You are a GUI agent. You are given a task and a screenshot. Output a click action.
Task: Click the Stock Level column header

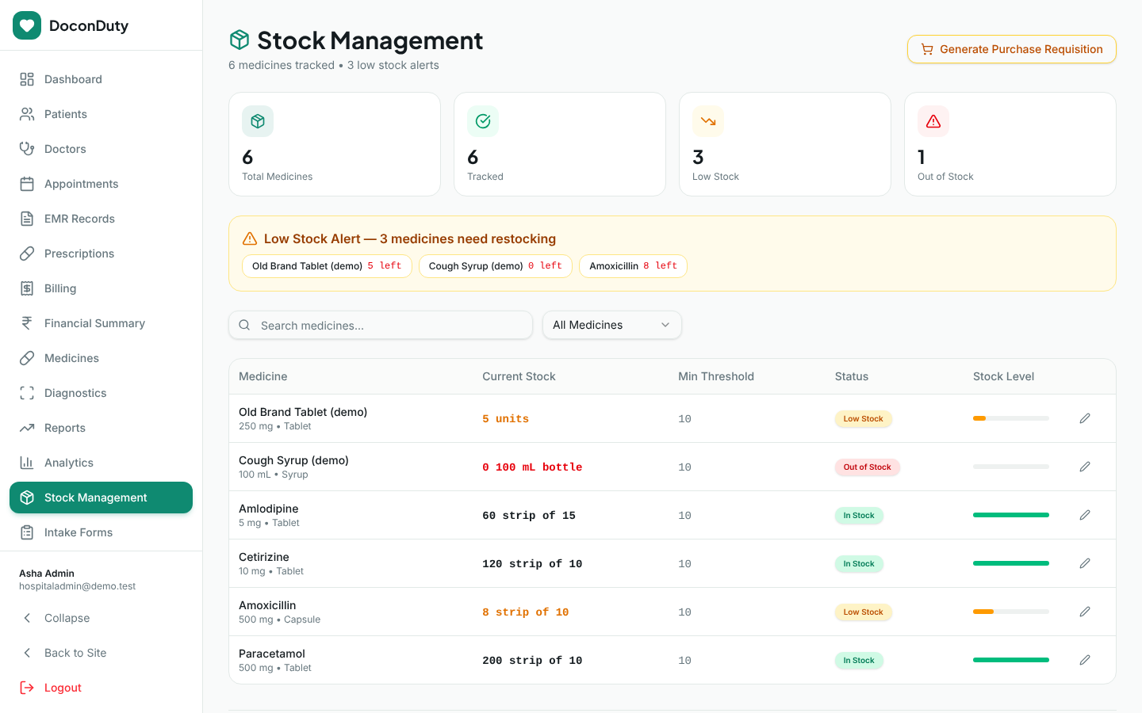(1003, 376)
